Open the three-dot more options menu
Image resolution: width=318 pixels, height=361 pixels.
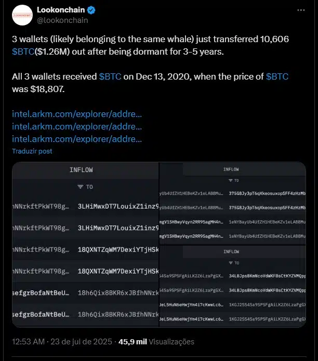(301, 10)
